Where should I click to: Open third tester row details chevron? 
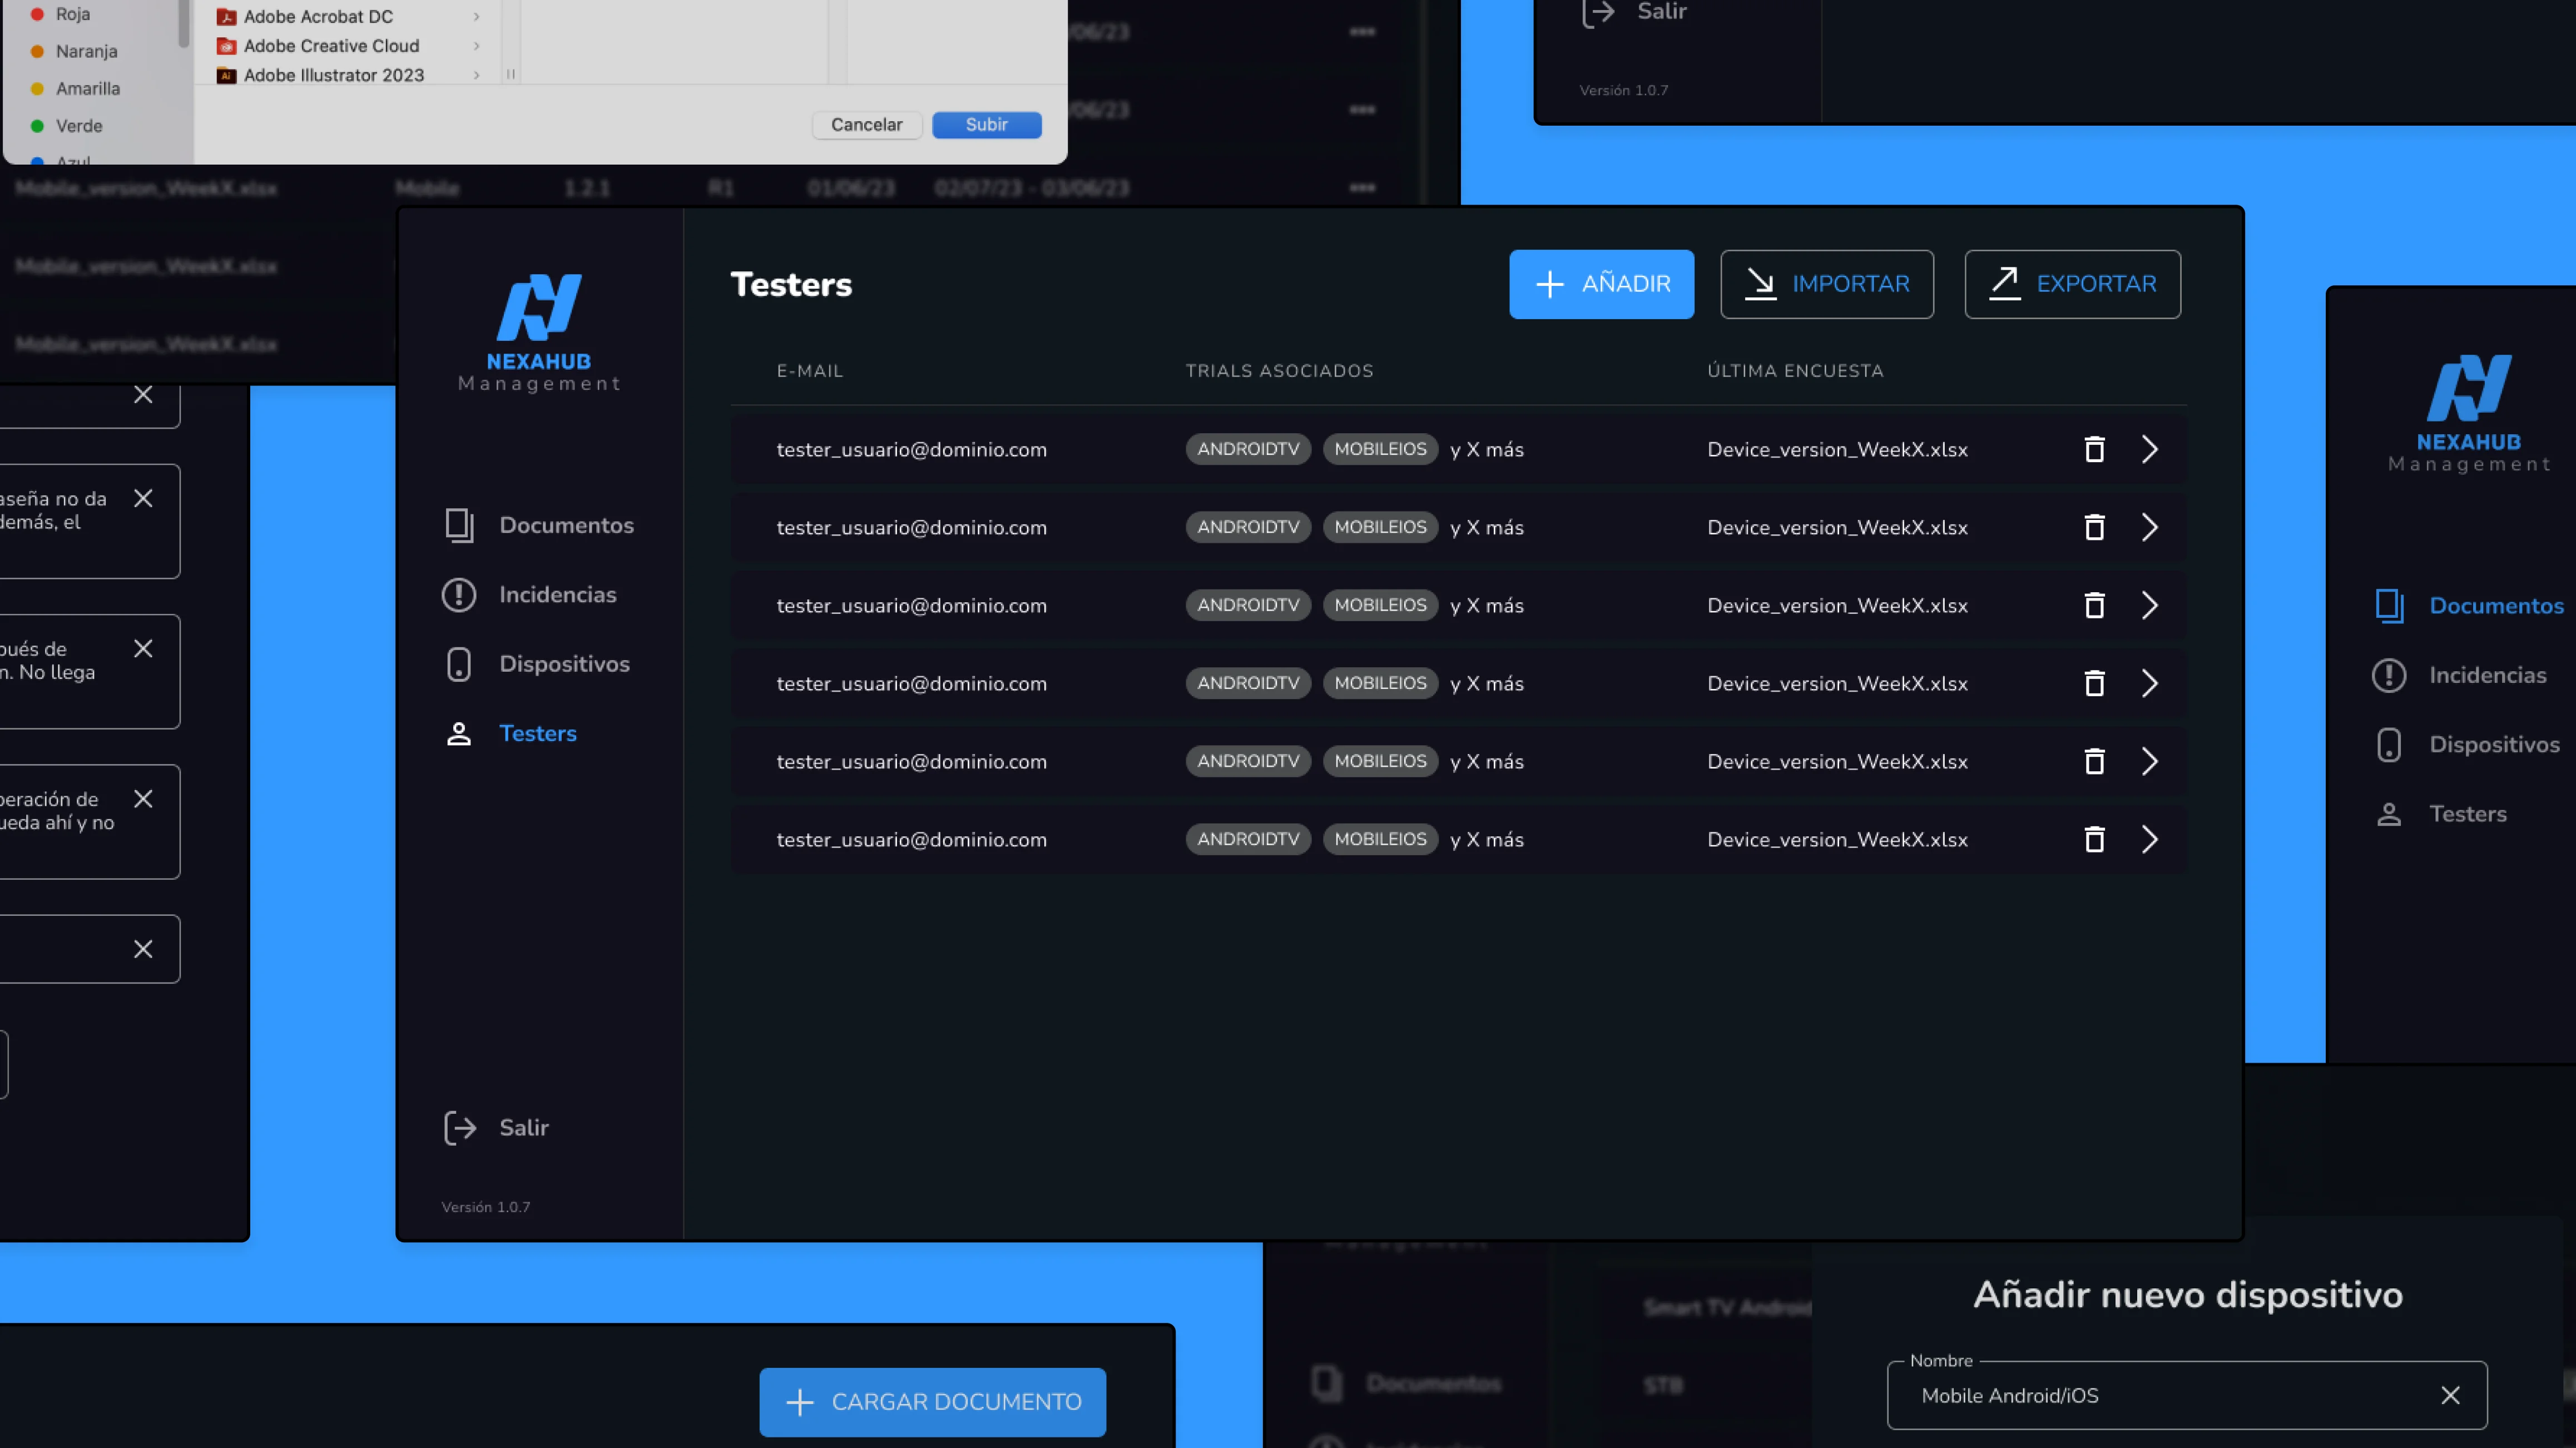point(2149,605)
